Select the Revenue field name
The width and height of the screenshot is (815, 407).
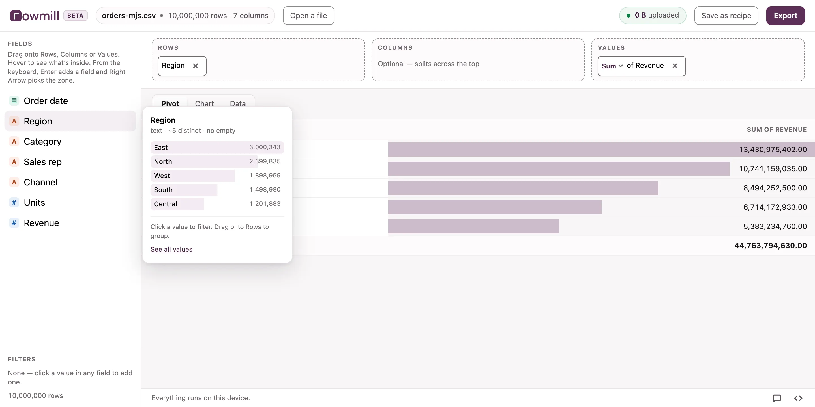coord(41,223)
